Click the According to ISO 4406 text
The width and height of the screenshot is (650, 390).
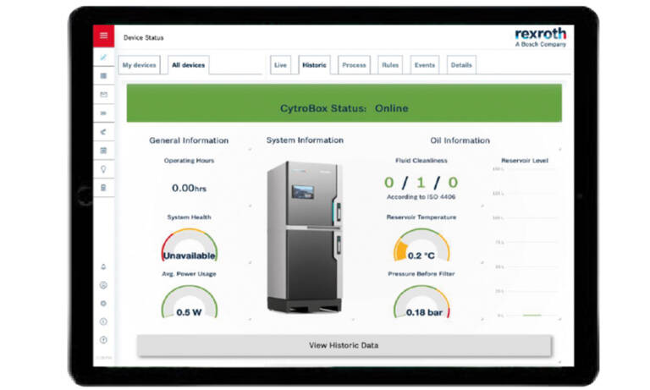tap(421, 197)
